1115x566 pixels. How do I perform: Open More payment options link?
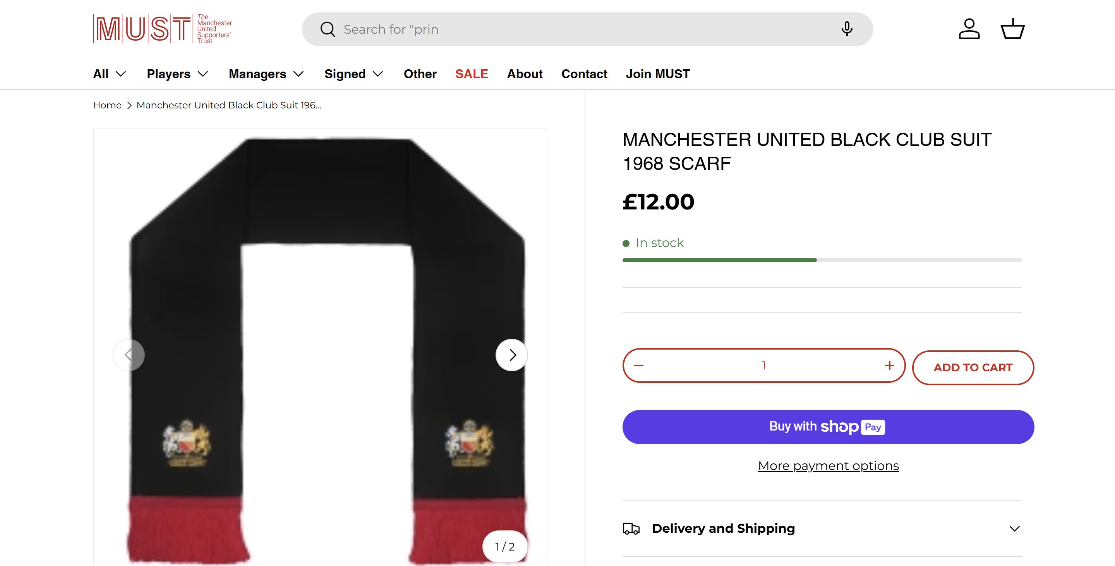point(828,466)
